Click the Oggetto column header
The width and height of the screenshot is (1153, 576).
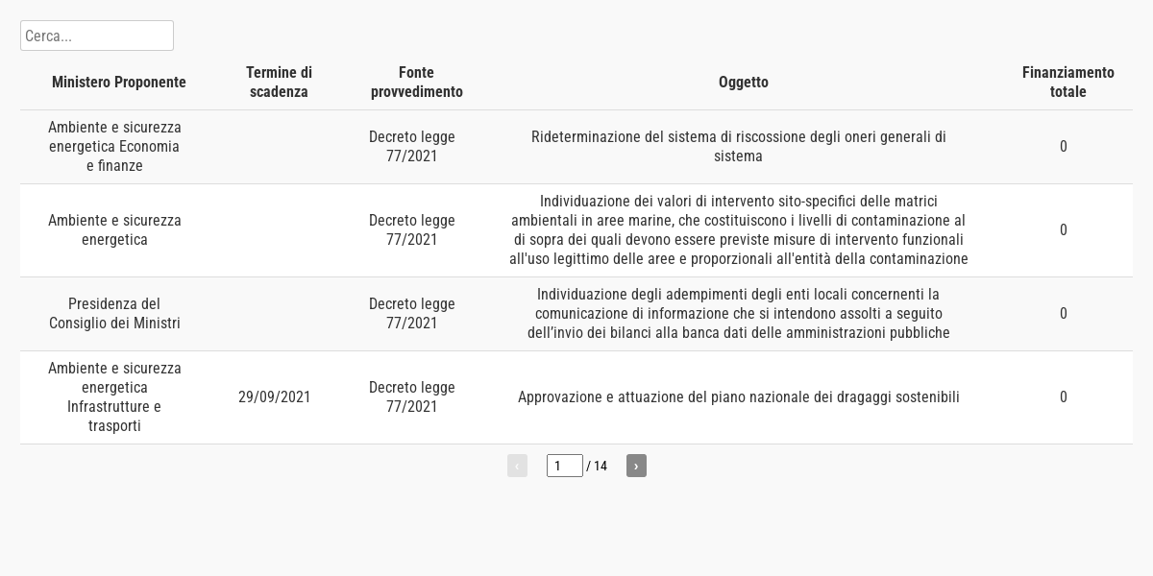pyautogui.click(x=744, y=83)
